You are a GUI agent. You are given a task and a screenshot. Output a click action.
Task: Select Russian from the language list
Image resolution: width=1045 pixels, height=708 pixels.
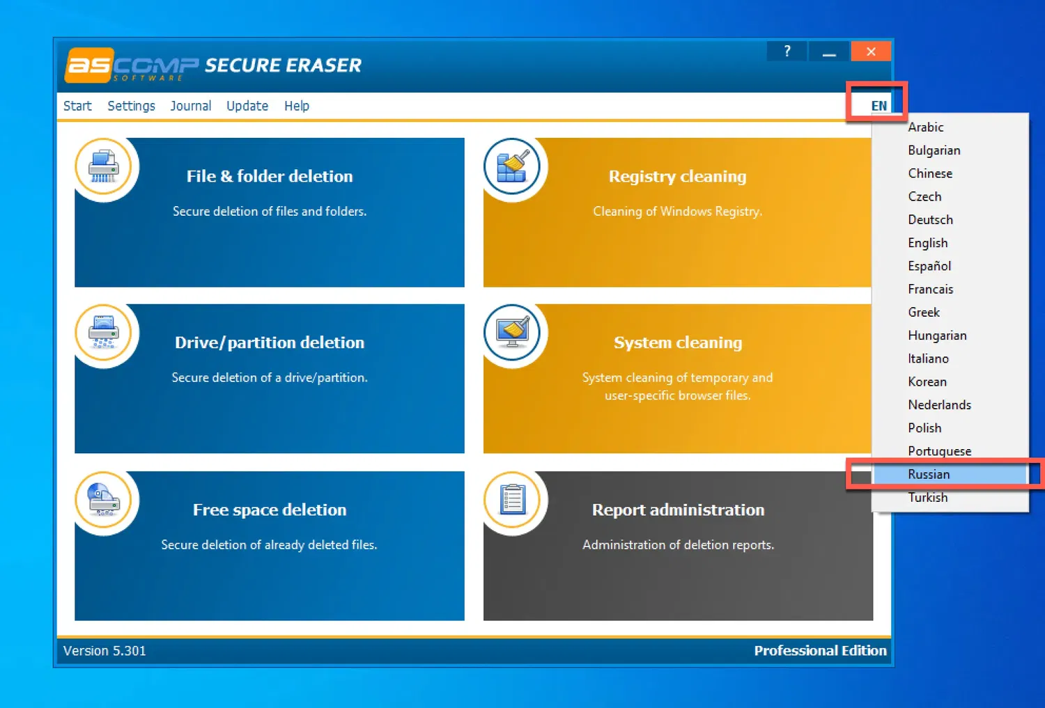(929, 474)
